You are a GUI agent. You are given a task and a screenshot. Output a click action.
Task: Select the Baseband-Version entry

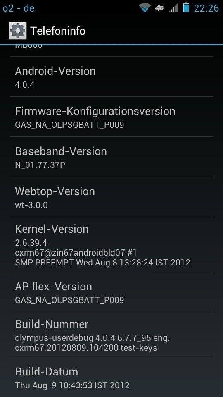(111, 157)
